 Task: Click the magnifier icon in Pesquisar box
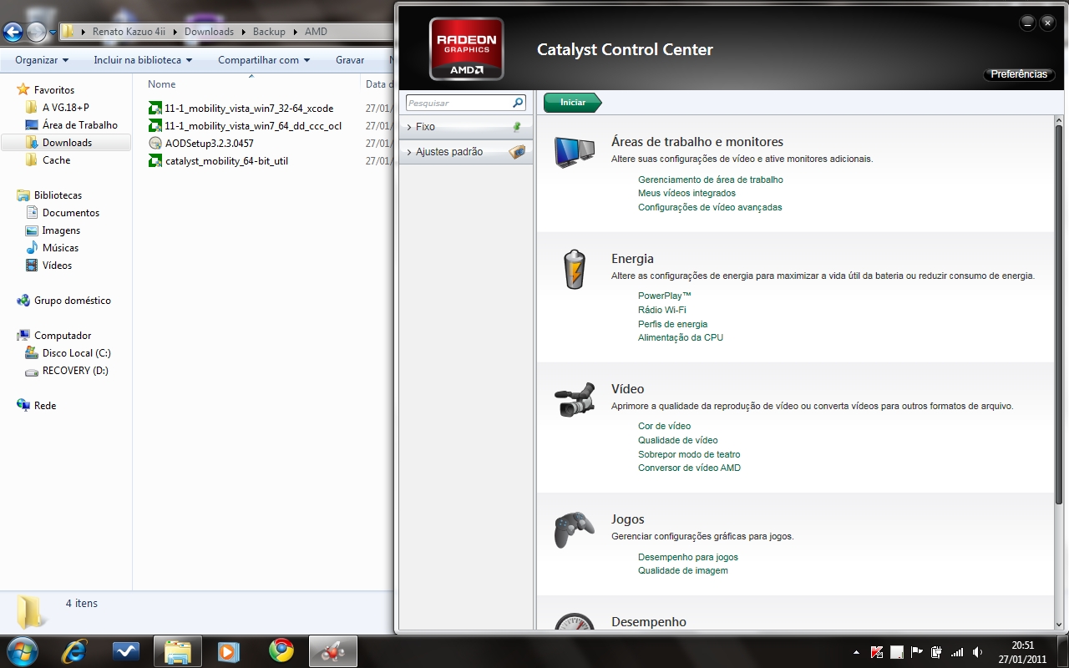point(518,103)
